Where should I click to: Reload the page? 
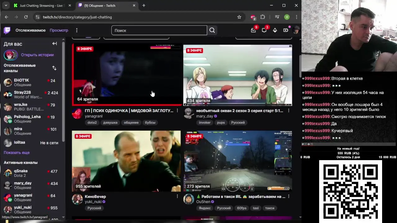point(26,17)
